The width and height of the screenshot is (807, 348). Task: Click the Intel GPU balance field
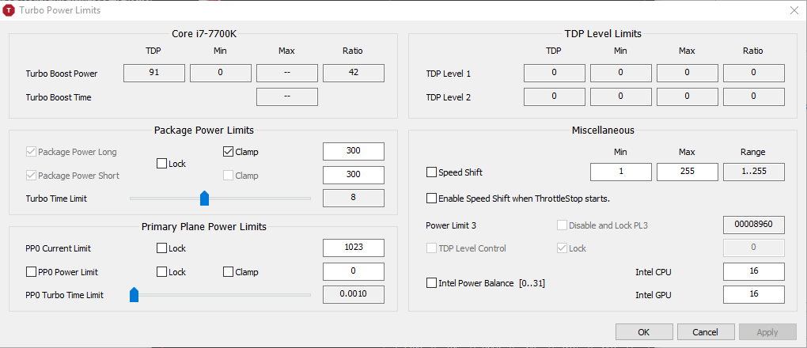(754, 294)
